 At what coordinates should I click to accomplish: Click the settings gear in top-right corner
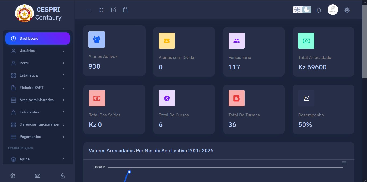347,10
